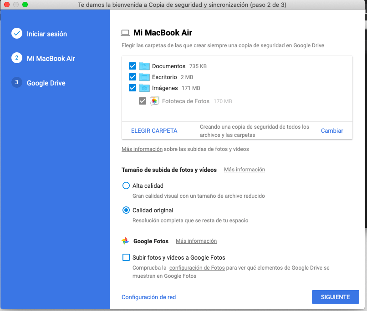Image resolution: width=367 pixels, height=311 pixels.
Task: Click ELEGIR CARPETA to add a folder
Action: click(154, 130)
